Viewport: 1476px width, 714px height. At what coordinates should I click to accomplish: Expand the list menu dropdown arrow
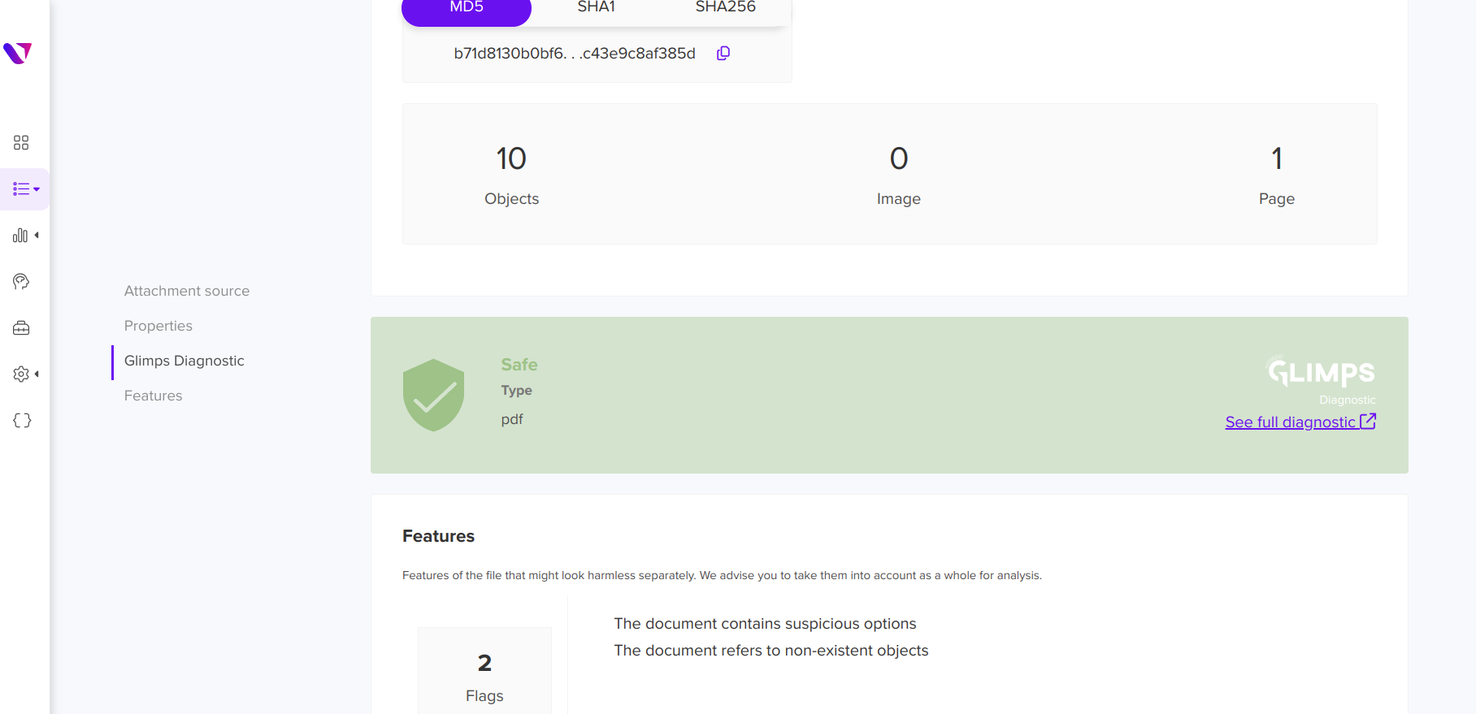point(37,189)
